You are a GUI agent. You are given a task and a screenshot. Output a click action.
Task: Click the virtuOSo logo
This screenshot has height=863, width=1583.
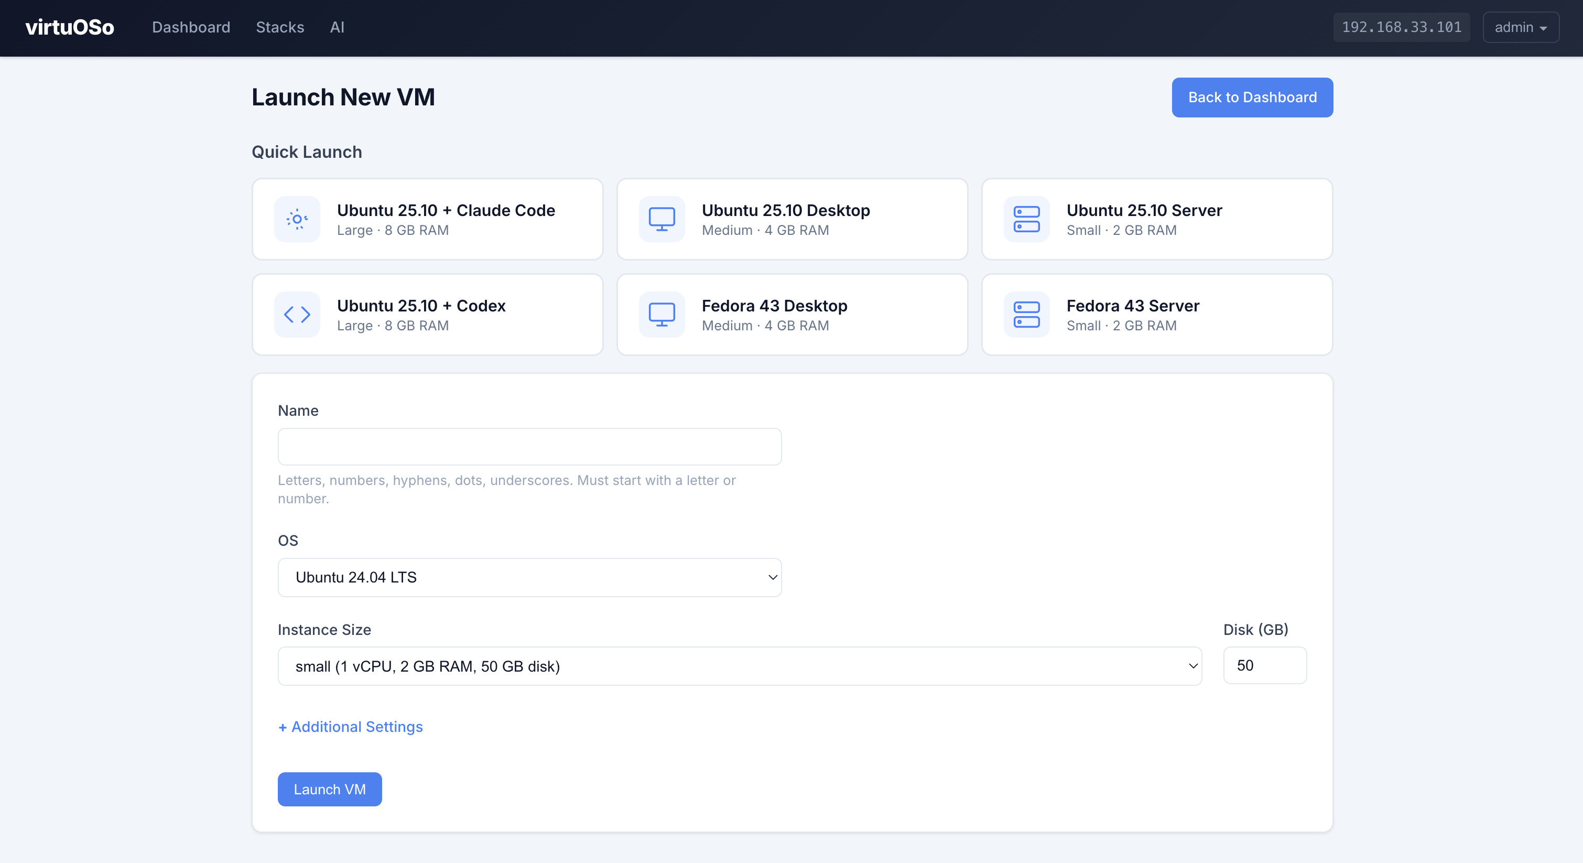69,27
